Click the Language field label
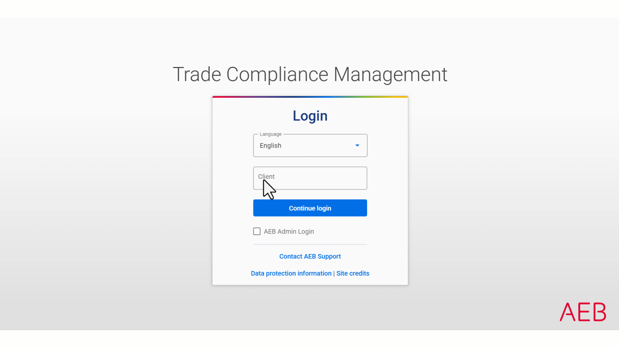The width and height of the screenshot is (619, 348). click(270, 134)
